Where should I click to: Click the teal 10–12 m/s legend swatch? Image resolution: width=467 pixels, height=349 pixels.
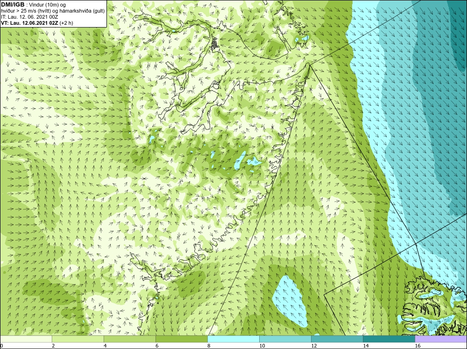coord(285,339)
